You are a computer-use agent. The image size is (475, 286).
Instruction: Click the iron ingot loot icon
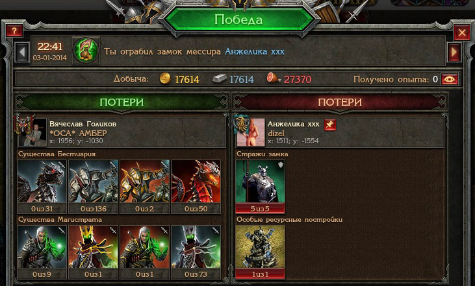pyautogui.click(x=219, y=79)
